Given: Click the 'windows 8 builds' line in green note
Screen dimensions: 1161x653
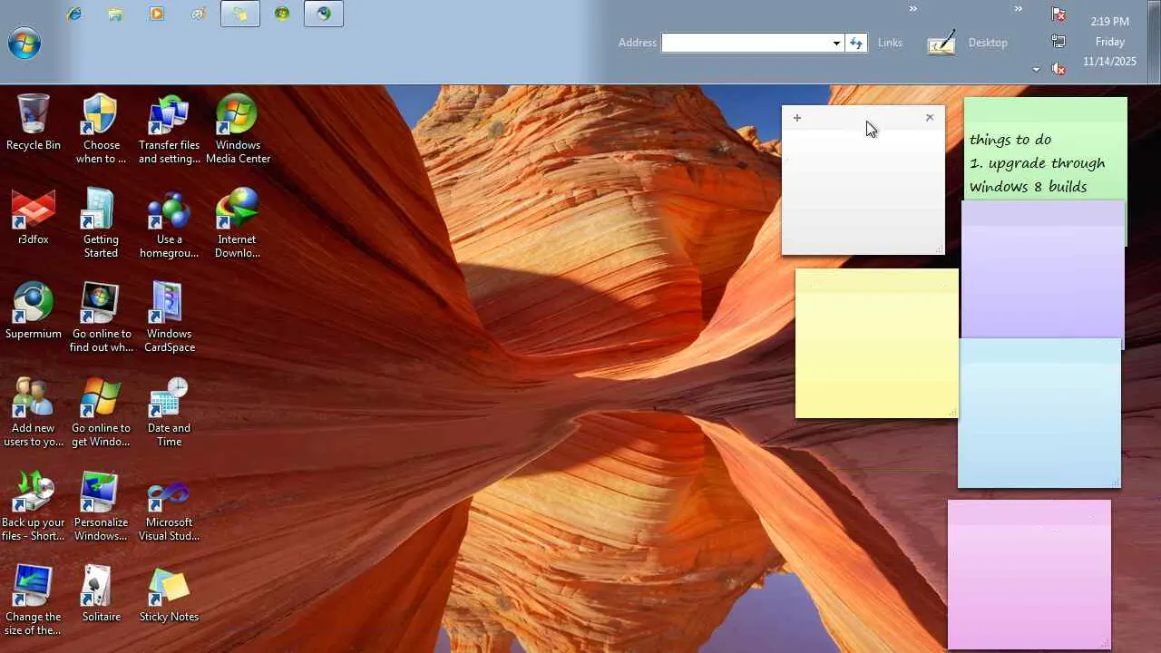Looking at the screenshot, I should pyautogui.click(x=1028, y=187).
